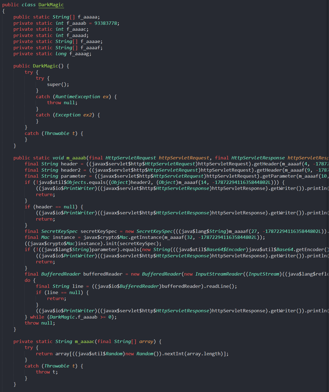The width and height of the screenshot is (329, 392).
Task: Click the DarkMagic() constructor name
Action: (45, 66)
